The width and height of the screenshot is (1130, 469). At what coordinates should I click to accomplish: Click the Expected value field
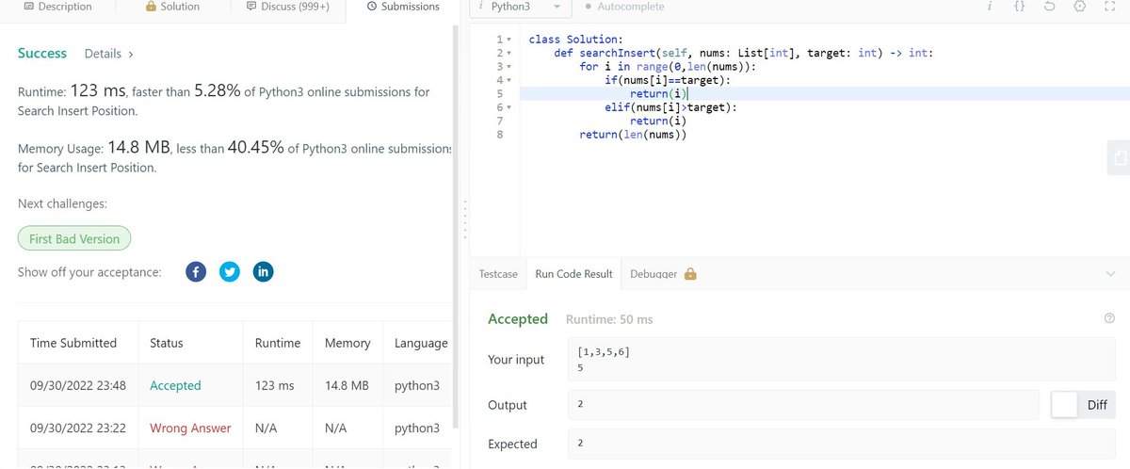click(x=842, y=444)
